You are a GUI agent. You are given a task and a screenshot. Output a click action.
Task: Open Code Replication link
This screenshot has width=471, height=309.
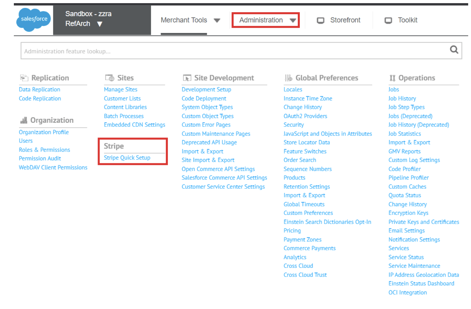40,98
